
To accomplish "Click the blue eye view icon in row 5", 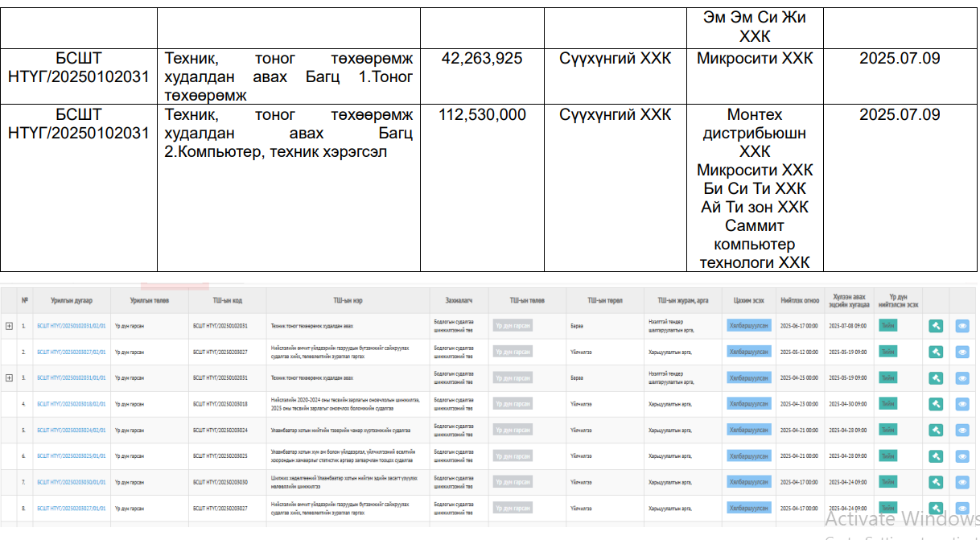I will 962,431.
